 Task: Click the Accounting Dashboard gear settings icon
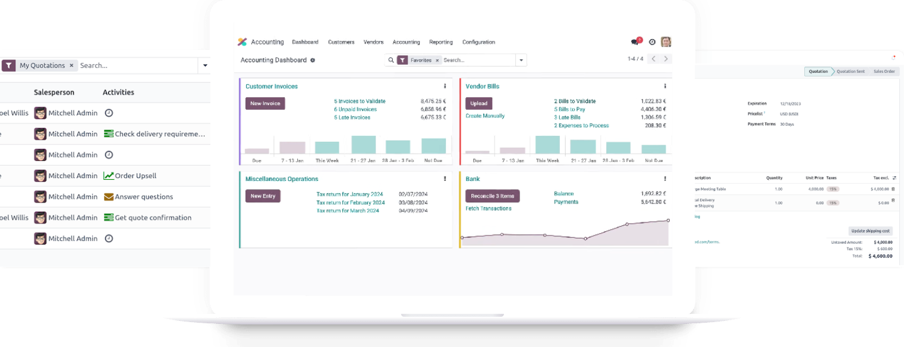point(313,61)
